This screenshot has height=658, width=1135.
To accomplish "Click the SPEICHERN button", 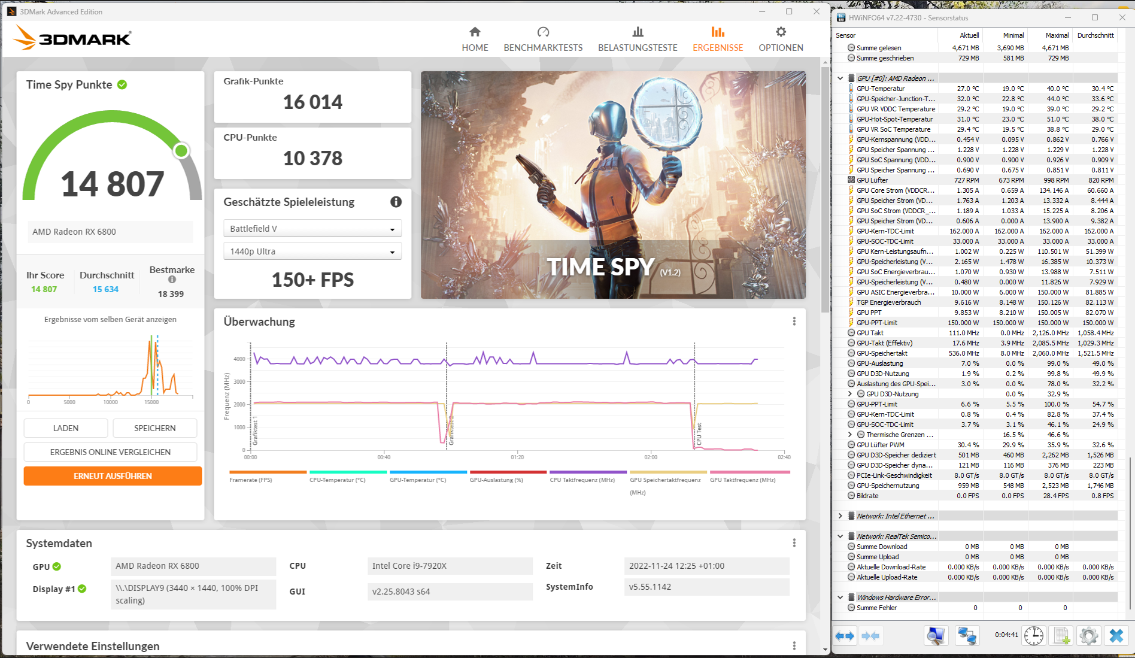I will click(x=155, y=428).
